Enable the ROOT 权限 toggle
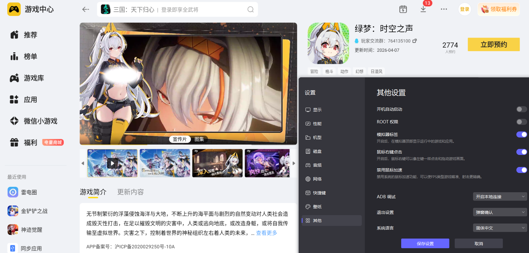This screenshot has height=253, width=529. (x=521, y=122)
